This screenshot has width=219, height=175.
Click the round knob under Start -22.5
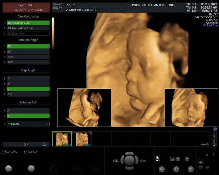click(x=8, y=169)
